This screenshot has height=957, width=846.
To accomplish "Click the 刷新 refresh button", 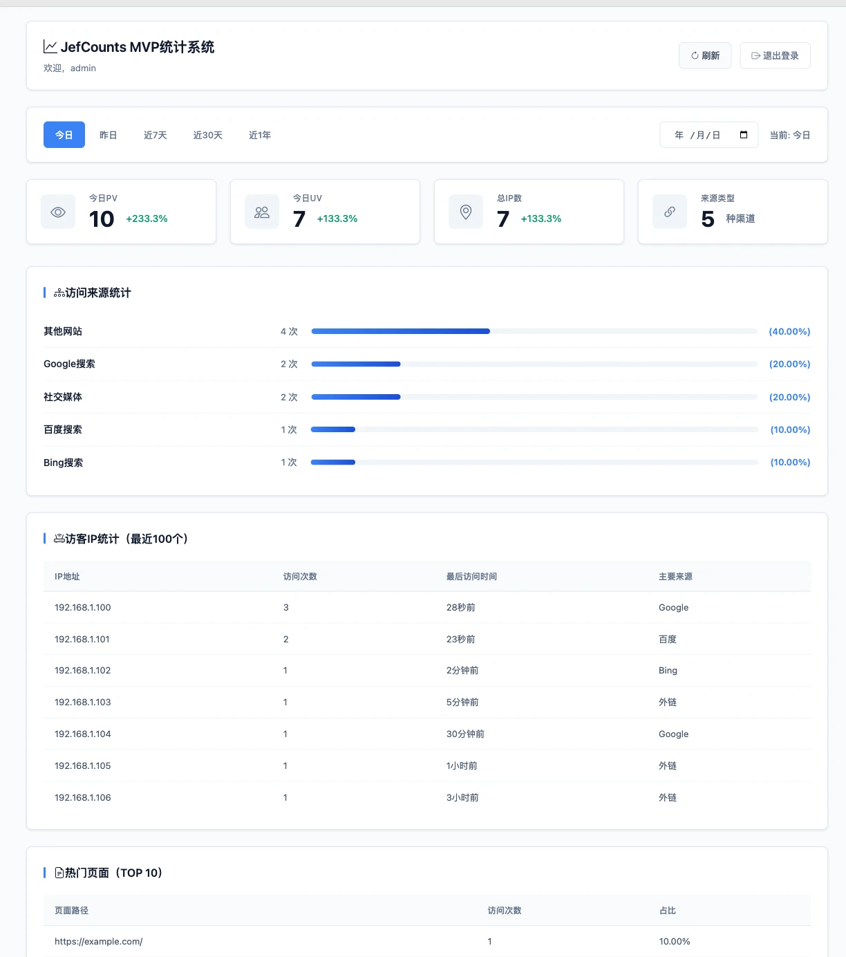I will tap(705, 55).
